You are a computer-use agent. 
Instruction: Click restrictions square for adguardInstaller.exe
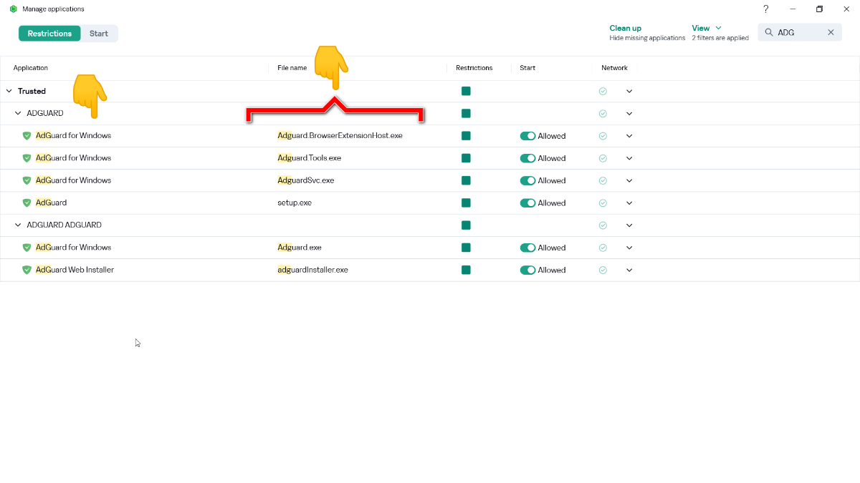pyautogui.click(x=466, y=270)
